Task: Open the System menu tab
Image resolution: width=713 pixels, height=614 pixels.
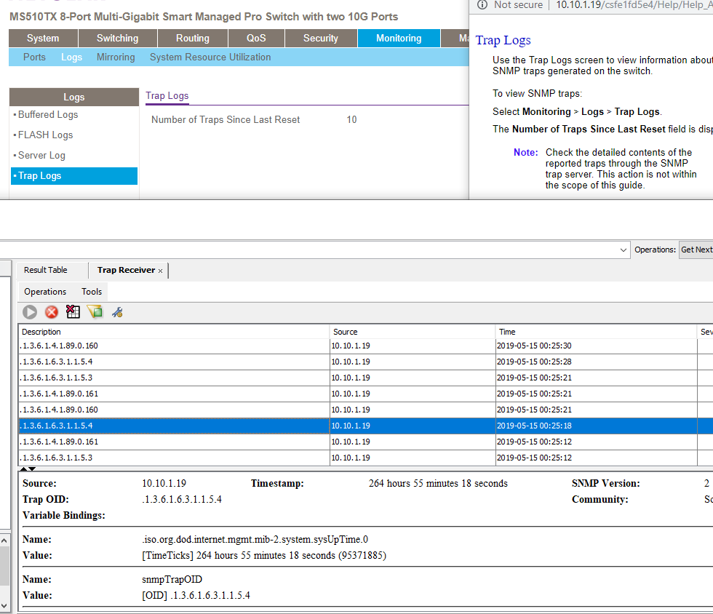Action: [43, 39]
